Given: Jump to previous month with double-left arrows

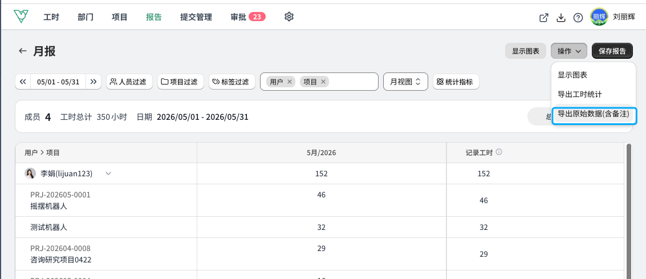Looking at the screenshot, I should tap(23, 82).
